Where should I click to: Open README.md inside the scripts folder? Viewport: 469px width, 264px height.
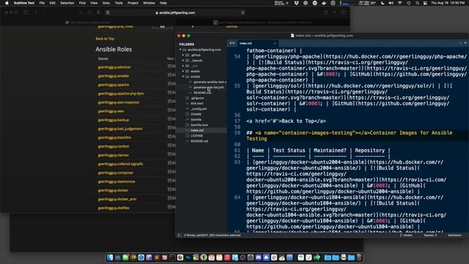(202, 93)
